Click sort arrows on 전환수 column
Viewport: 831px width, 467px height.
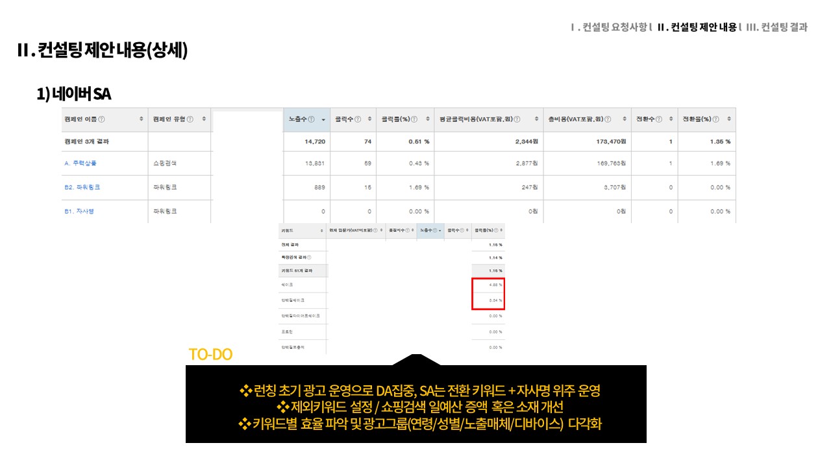tap(671, 119)
